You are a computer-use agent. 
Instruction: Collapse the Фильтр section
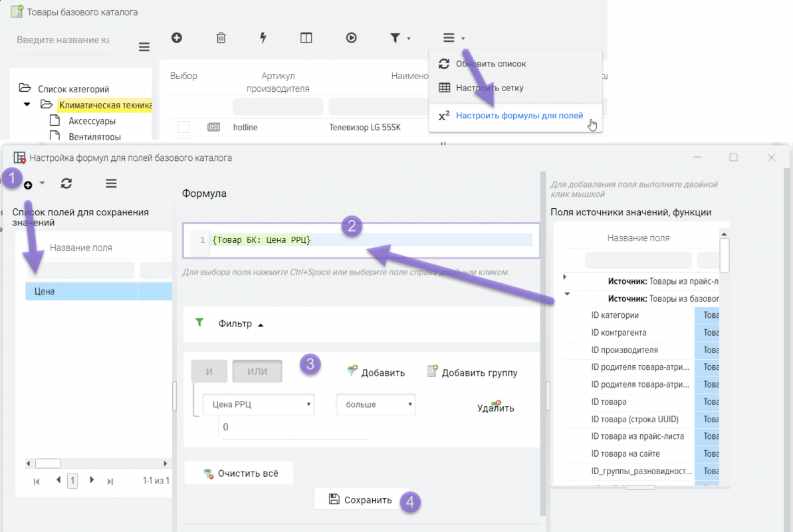click(x=240, y=324)
